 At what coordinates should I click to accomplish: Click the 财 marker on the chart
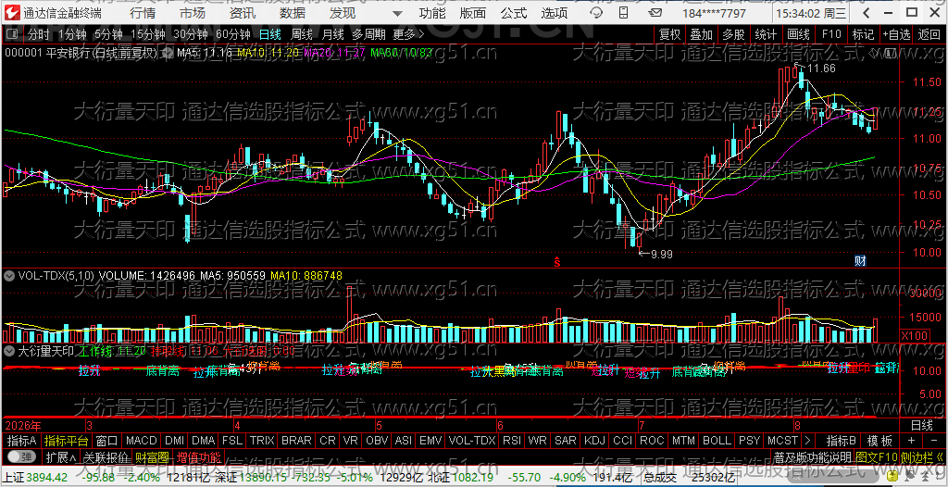[860, 261]
